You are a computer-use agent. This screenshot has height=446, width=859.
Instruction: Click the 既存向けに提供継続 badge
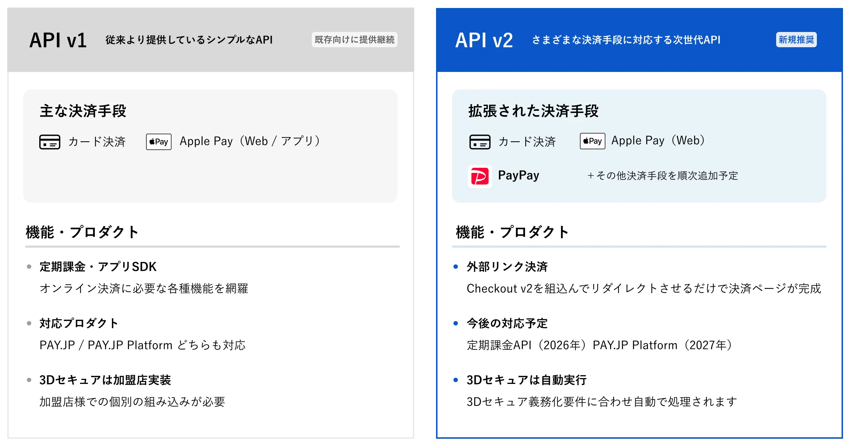click(x=354, y=40)
